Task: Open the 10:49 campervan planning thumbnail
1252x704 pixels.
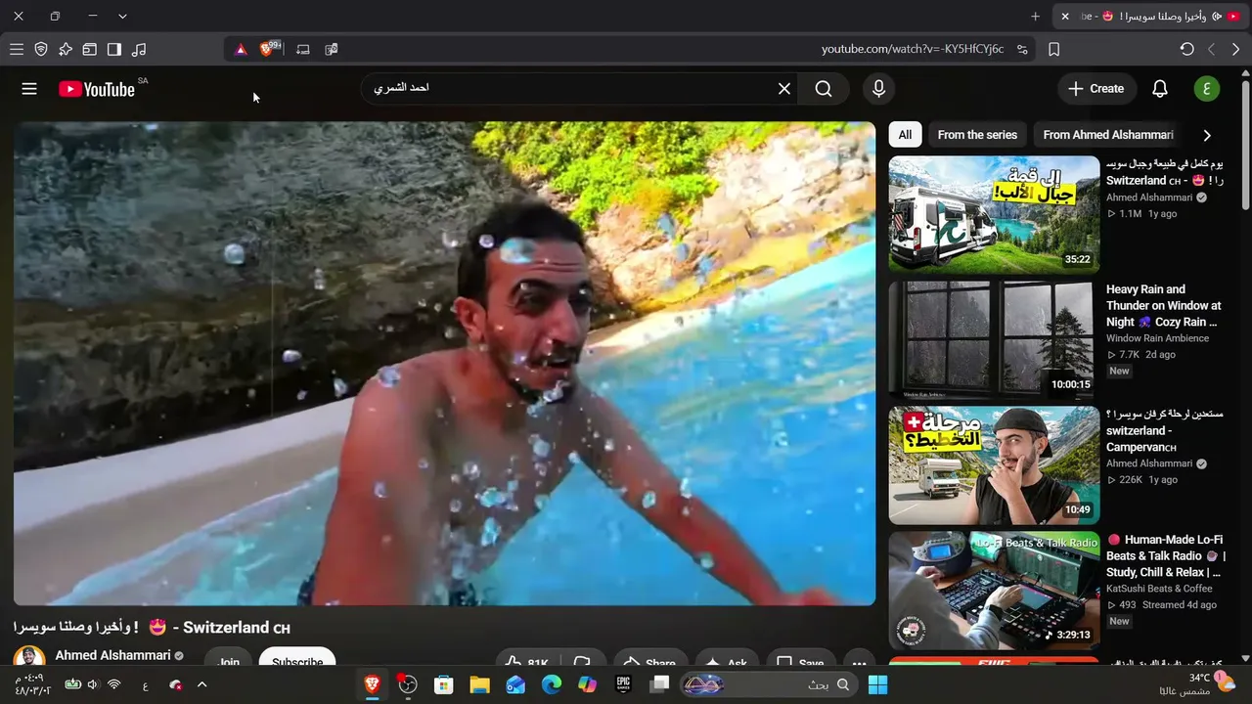Action: [x=994, y=465]
